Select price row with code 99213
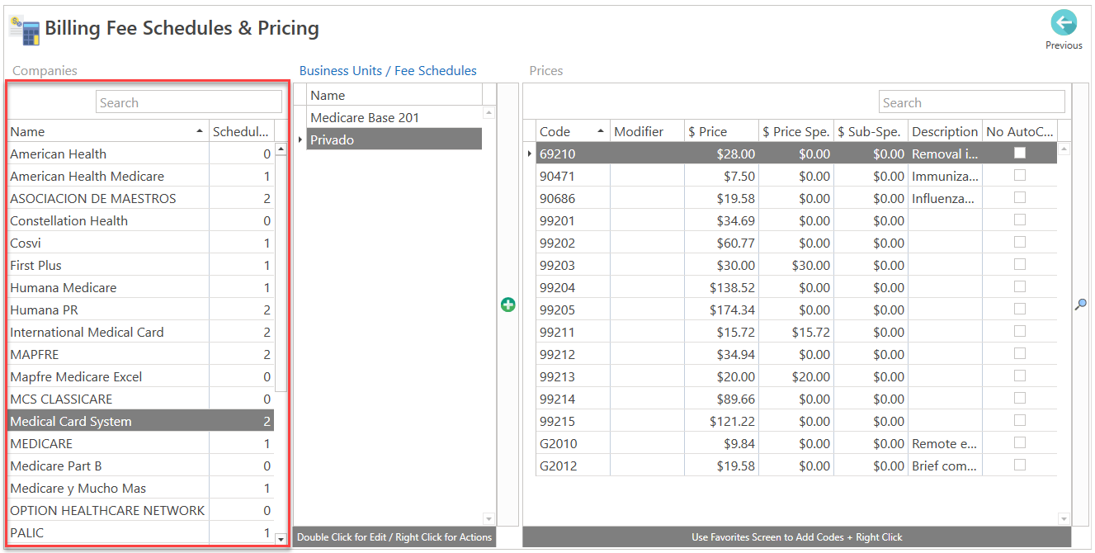 [796, 376]
